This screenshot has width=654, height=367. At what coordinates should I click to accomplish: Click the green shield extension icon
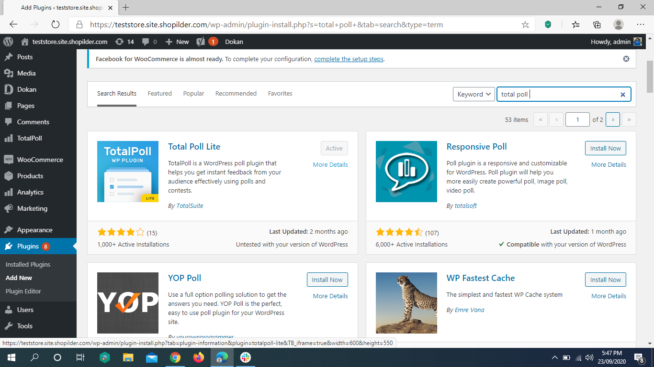click(x=549, y=24)
